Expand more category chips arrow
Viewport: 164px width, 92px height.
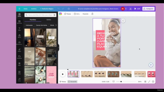(56, 25)
